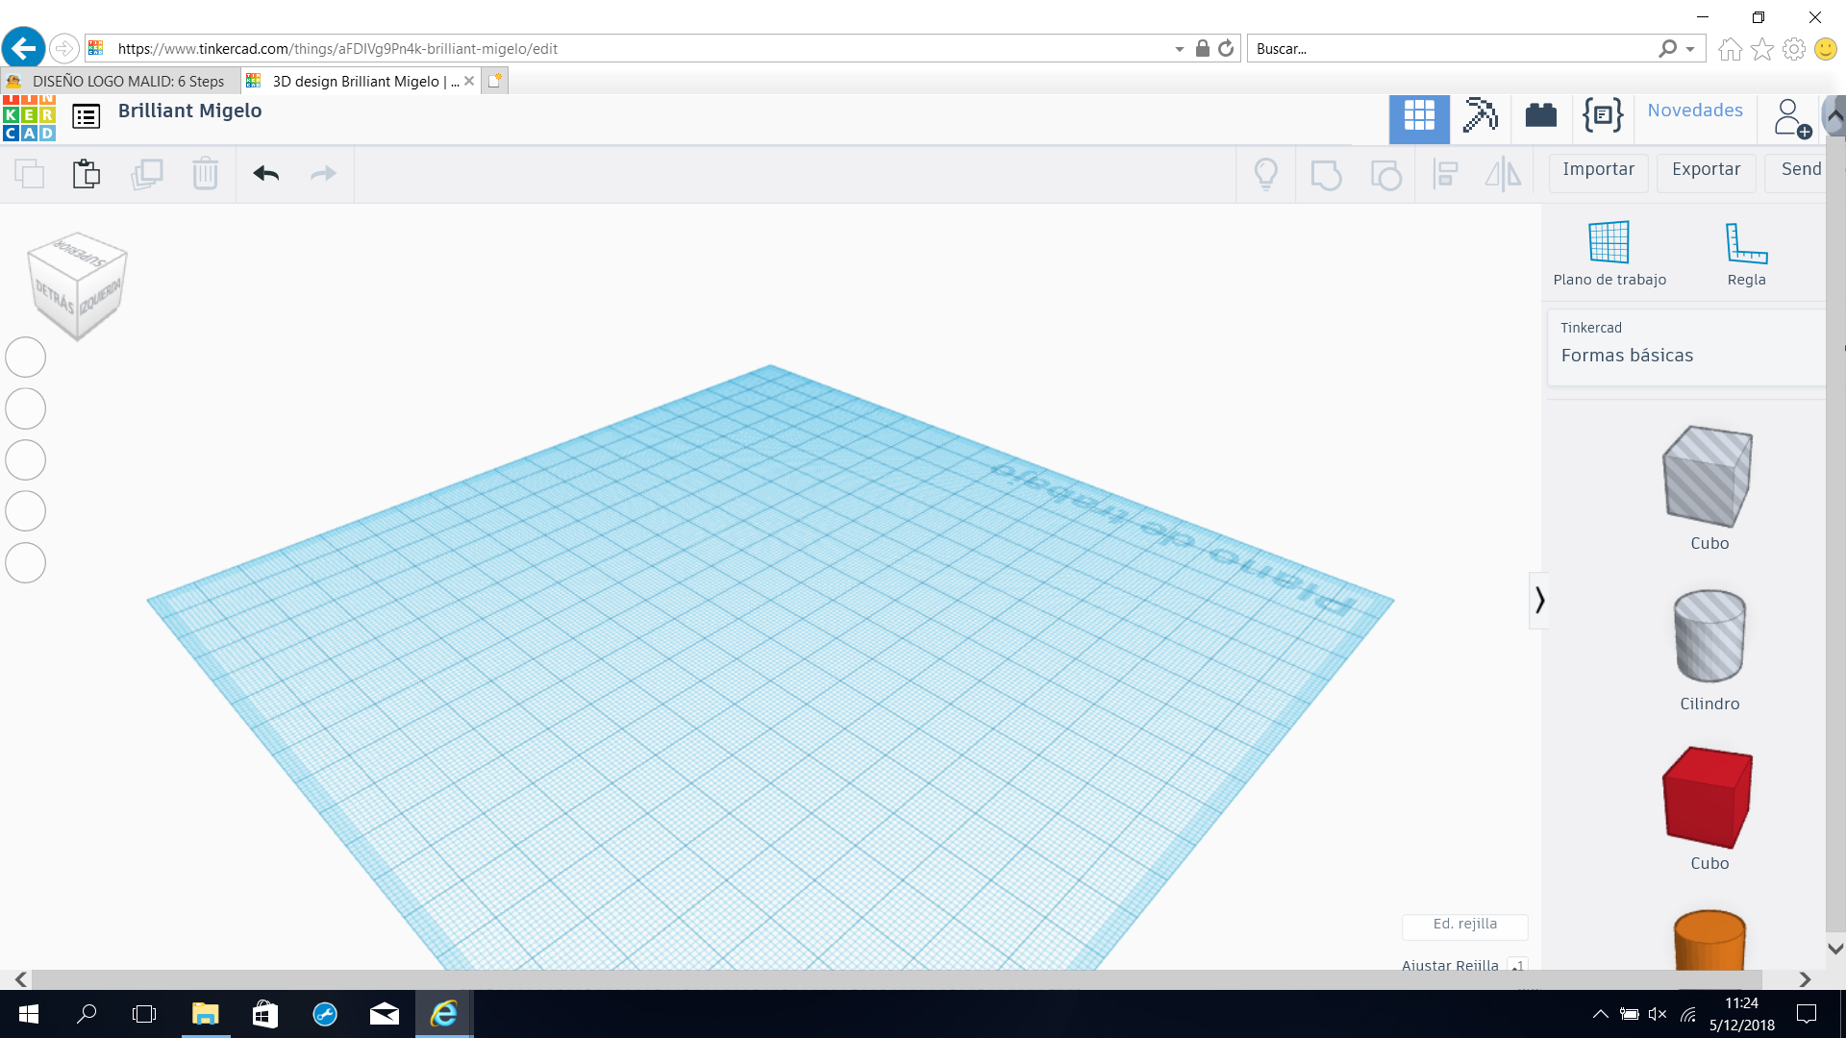The image size is (1846, 1038).
Task: Select the 3D design grid view
Action: (x=1419, y=117)
